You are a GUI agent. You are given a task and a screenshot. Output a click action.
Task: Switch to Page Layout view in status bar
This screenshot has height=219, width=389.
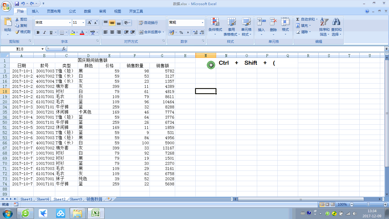(x=327, y=204)
